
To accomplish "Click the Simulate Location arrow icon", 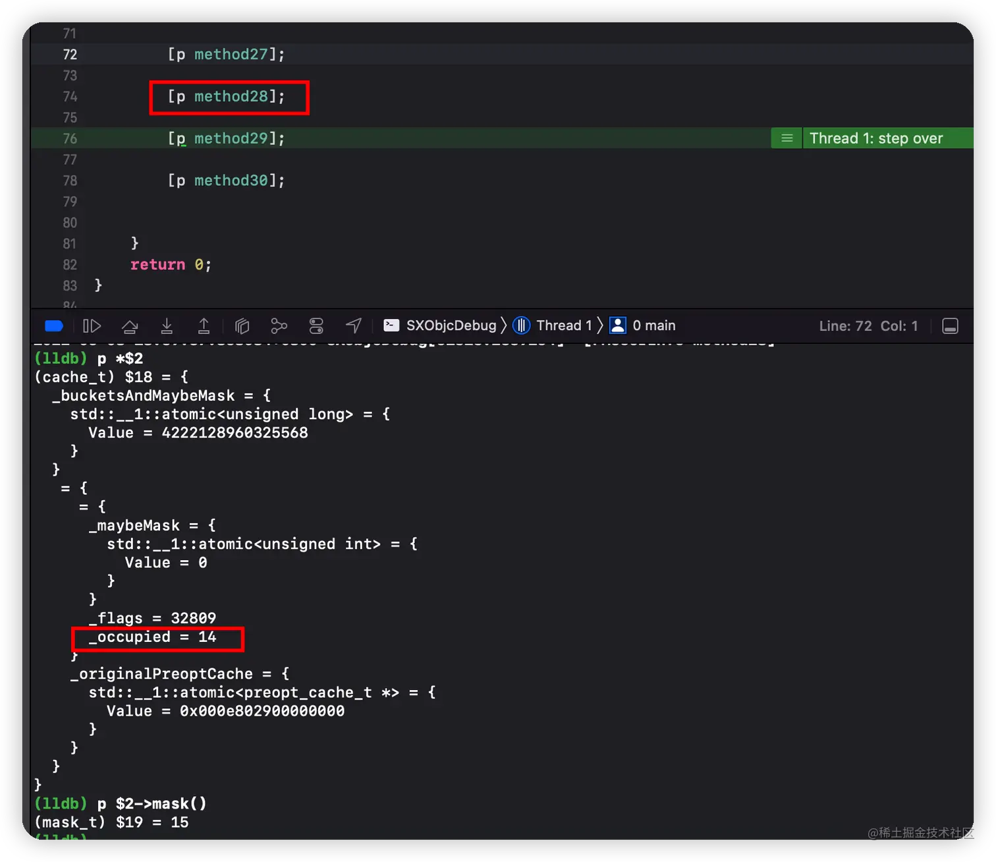I will click(x=354, y=326).
